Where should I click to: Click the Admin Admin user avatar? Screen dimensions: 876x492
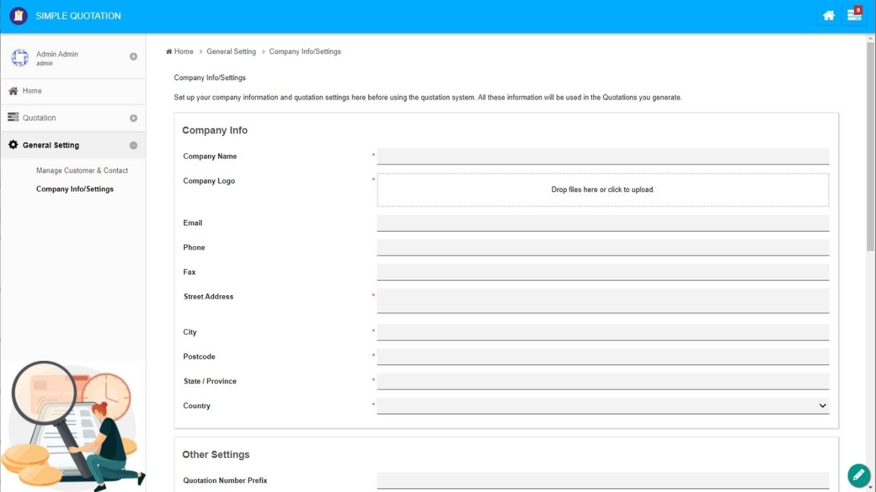20,58
